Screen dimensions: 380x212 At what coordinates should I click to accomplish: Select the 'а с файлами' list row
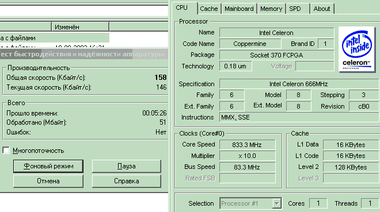pyautogui.click(x=55, y=38)
